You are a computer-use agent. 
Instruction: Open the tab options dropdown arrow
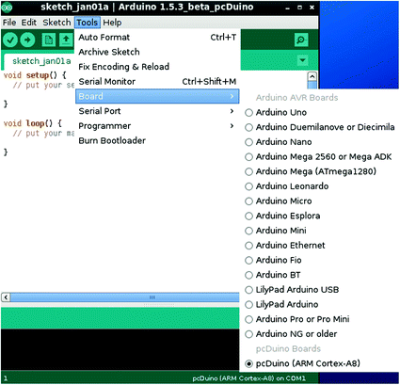pyautogui.click(x=303, y=60)
